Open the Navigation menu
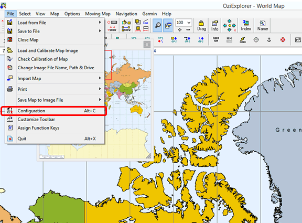 (126, 14)
